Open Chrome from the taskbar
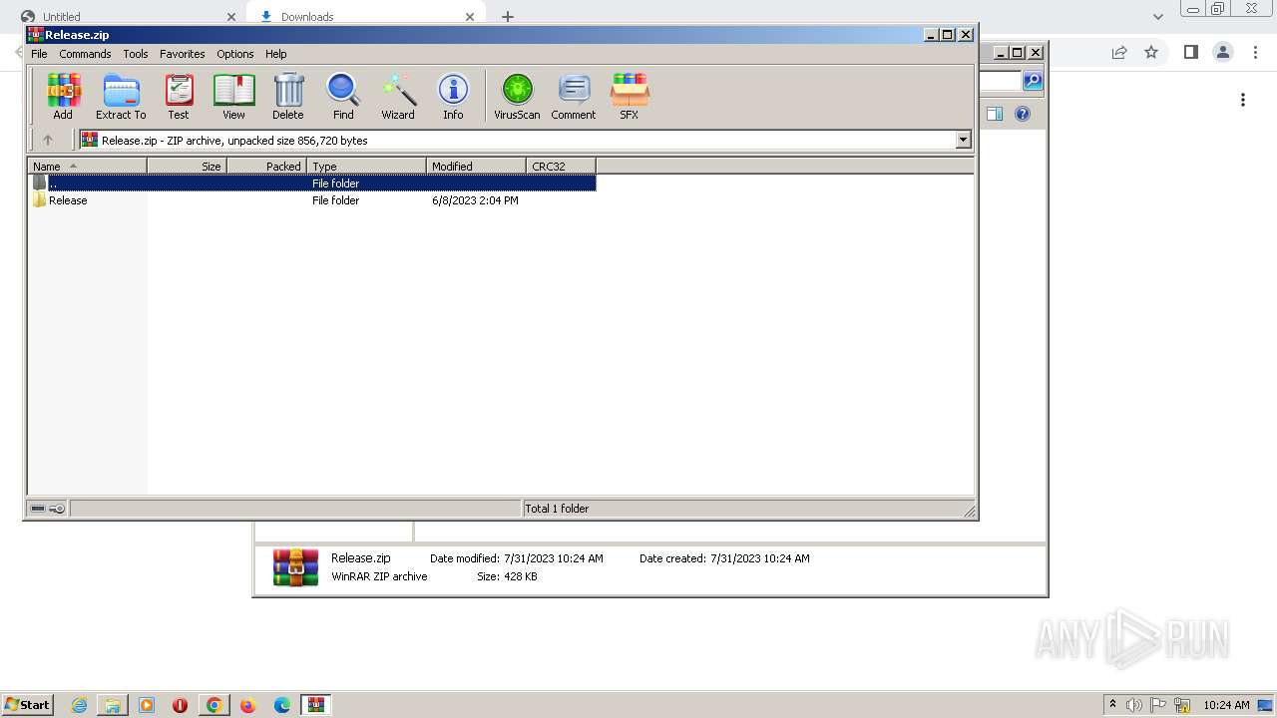1277x718 pixels. point(213,705)
